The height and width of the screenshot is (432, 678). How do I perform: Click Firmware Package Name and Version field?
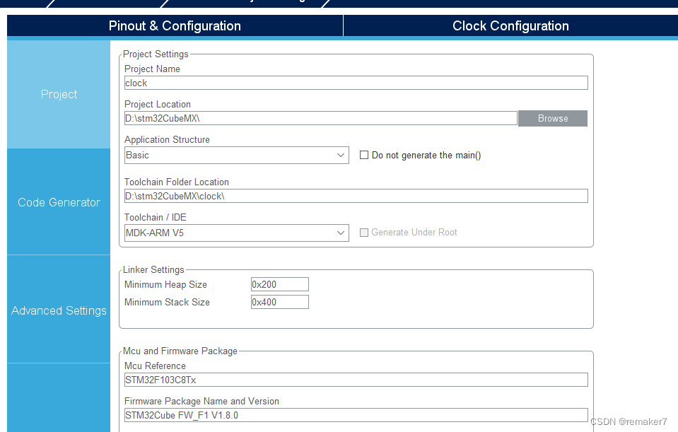pos(356,415)
